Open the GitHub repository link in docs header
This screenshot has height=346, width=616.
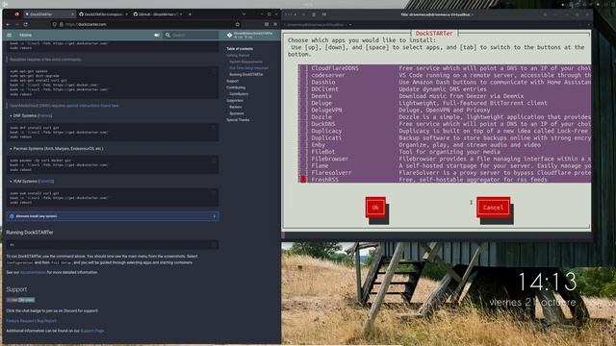[250, 35]
